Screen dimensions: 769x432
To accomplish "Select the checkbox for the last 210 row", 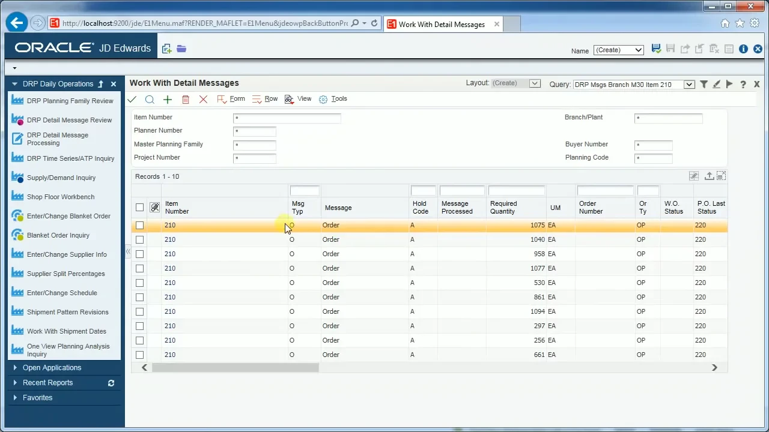I will [x=139, y=355].
